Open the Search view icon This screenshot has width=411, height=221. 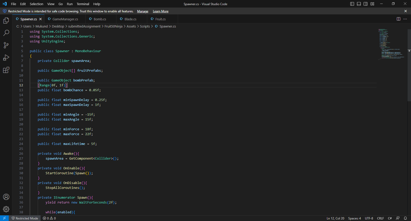click(x=6, y=33)
